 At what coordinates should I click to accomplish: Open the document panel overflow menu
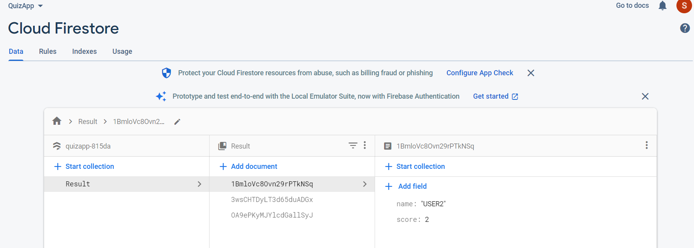[647, 145]
